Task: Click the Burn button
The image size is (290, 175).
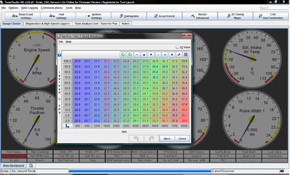Action: coord(167,138)
